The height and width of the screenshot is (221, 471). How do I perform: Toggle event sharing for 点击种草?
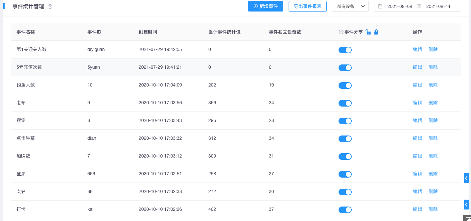click(345, 139)
